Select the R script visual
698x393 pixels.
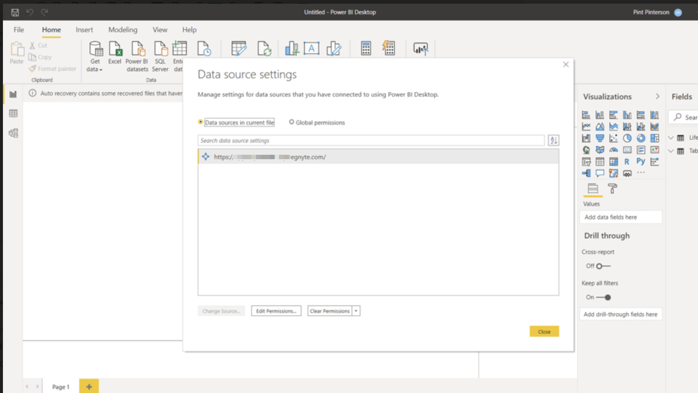tap(627, 161)
